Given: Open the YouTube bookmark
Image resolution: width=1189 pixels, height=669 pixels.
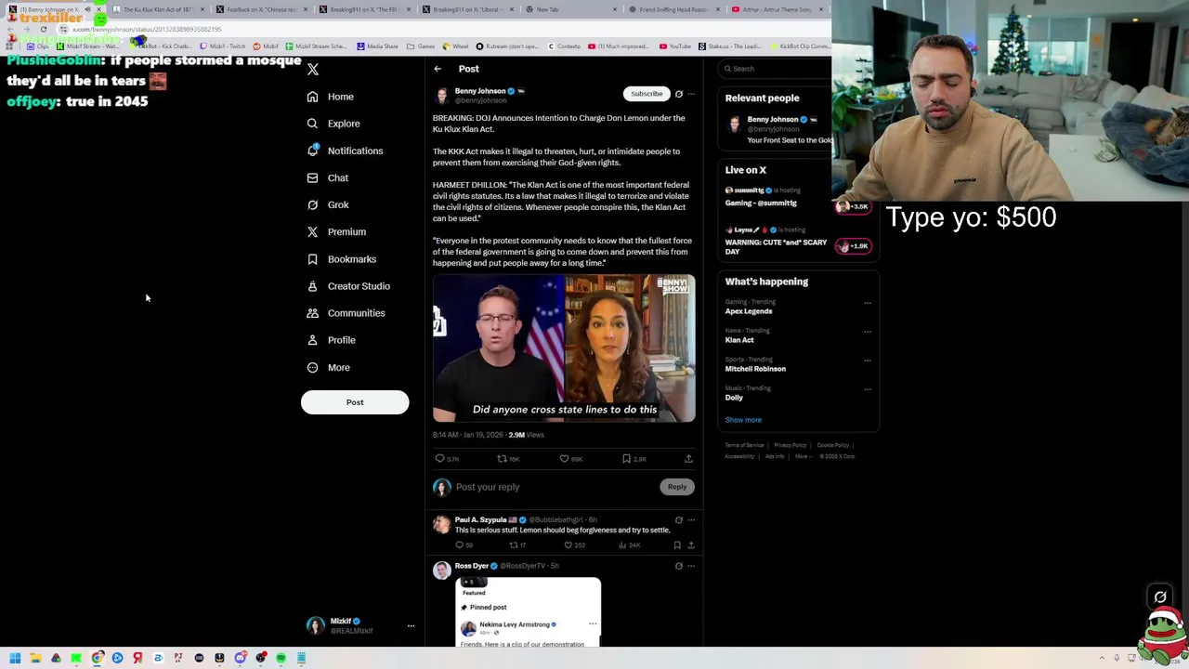Looking at the screenshot, I should pos(675,46).
